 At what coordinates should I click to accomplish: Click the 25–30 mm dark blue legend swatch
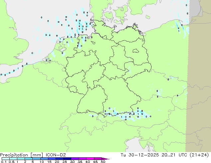[67, 159]
